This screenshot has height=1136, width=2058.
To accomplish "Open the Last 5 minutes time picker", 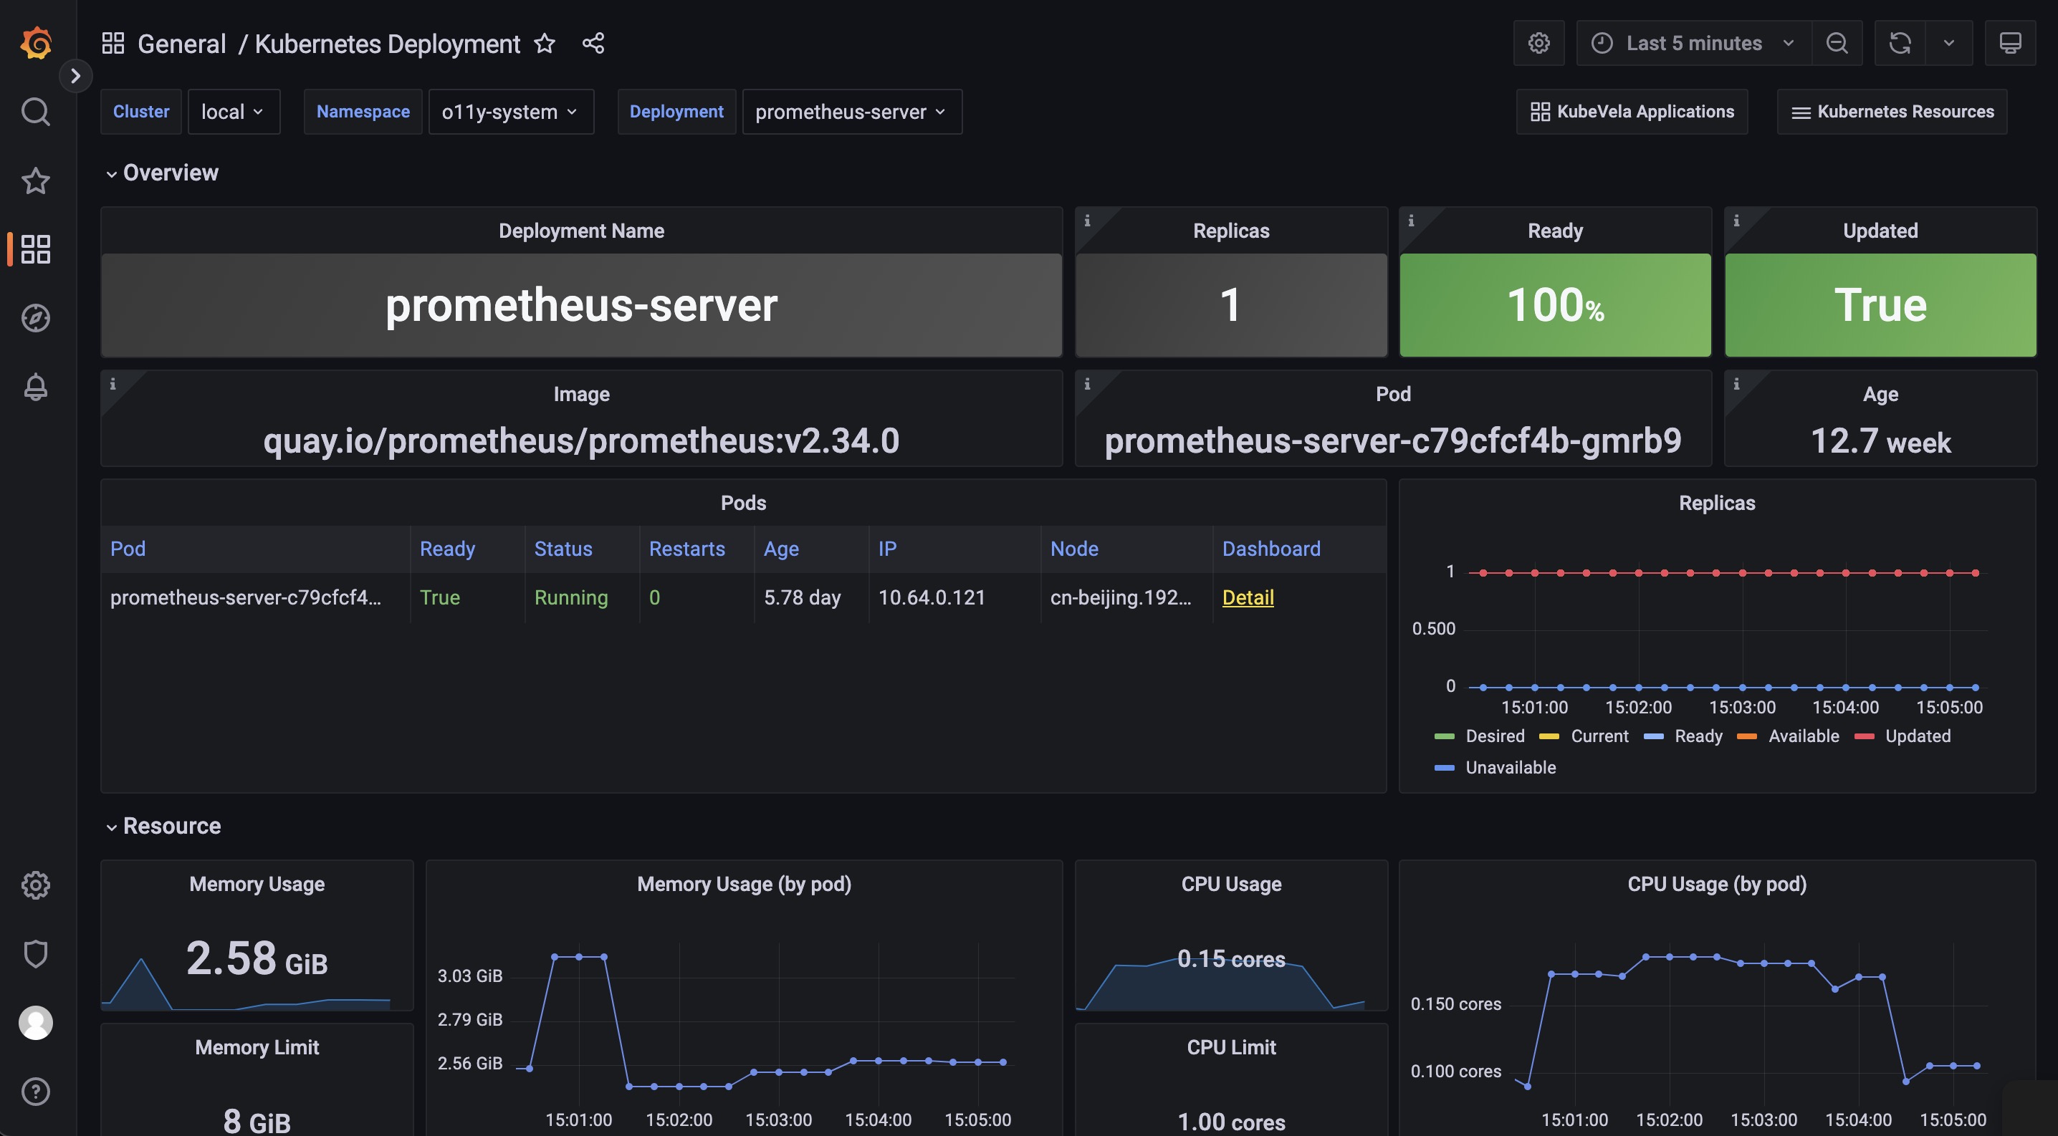I will point(1694,43).
